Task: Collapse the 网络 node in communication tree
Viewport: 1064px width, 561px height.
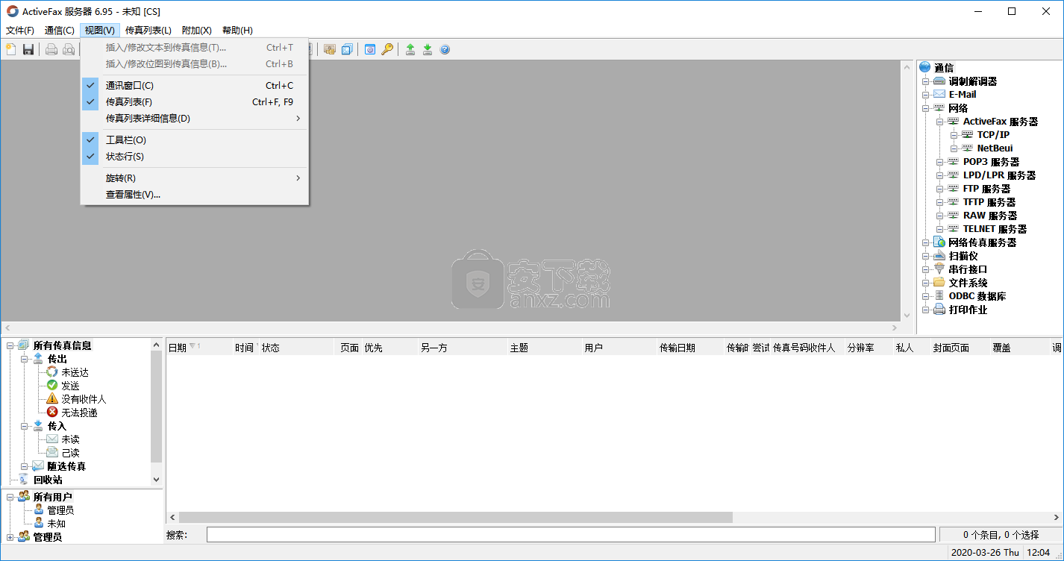Action: click(926, 108)
